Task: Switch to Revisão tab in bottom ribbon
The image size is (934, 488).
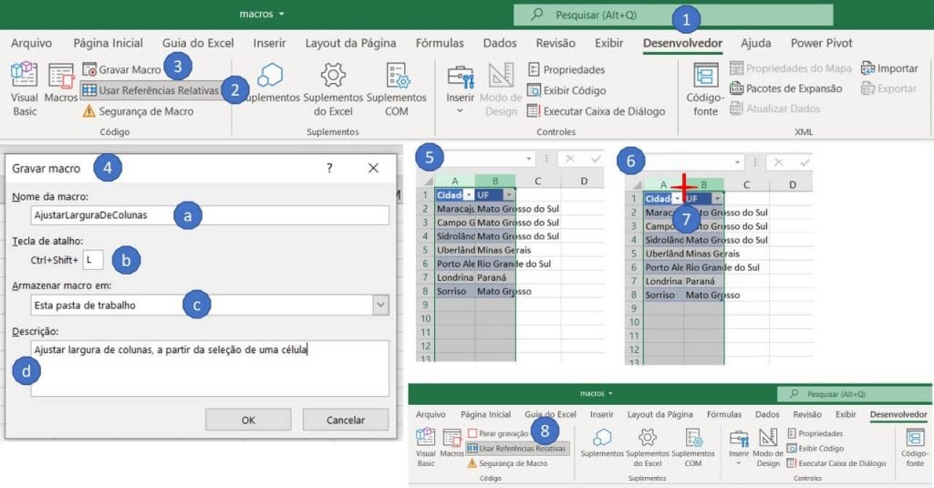Action: tap(808, 414)
